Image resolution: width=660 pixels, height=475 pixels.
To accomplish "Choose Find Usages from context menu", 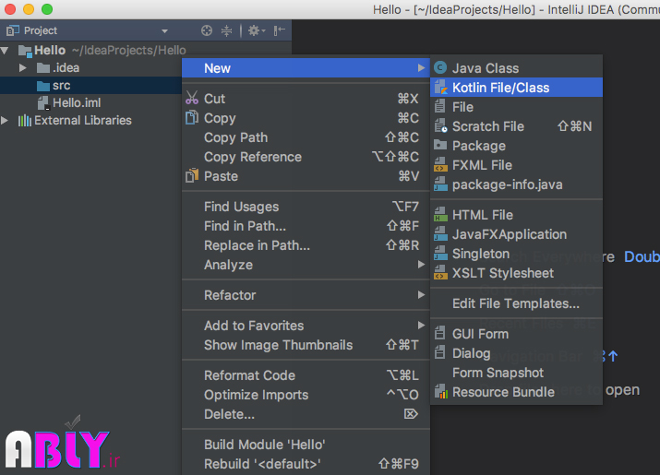I will click(x=306, y=207).
